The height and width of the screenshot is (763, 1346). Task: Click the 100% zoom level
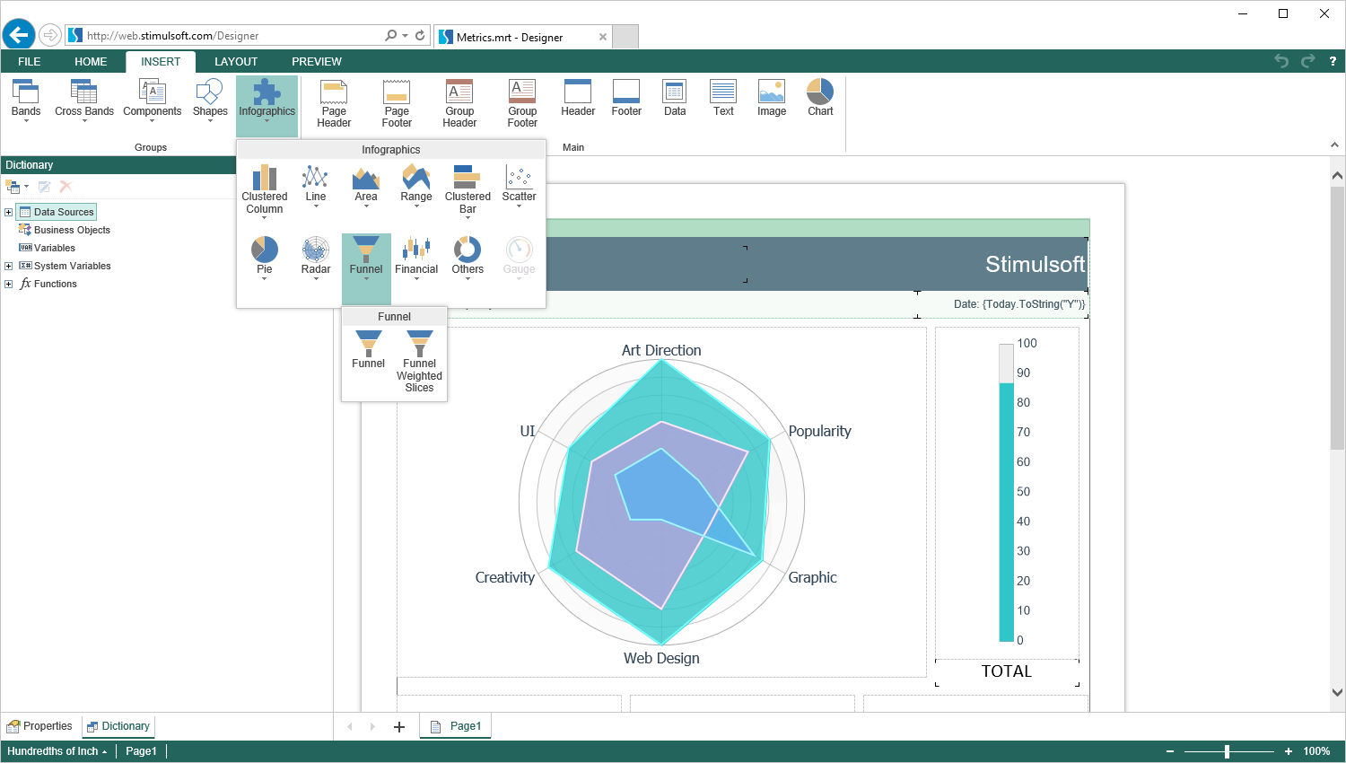1317,751
